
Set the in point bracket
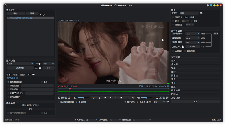99,98
